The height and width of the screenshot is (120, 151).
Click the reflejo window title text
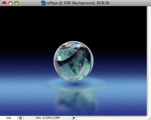tap(78, 3)
